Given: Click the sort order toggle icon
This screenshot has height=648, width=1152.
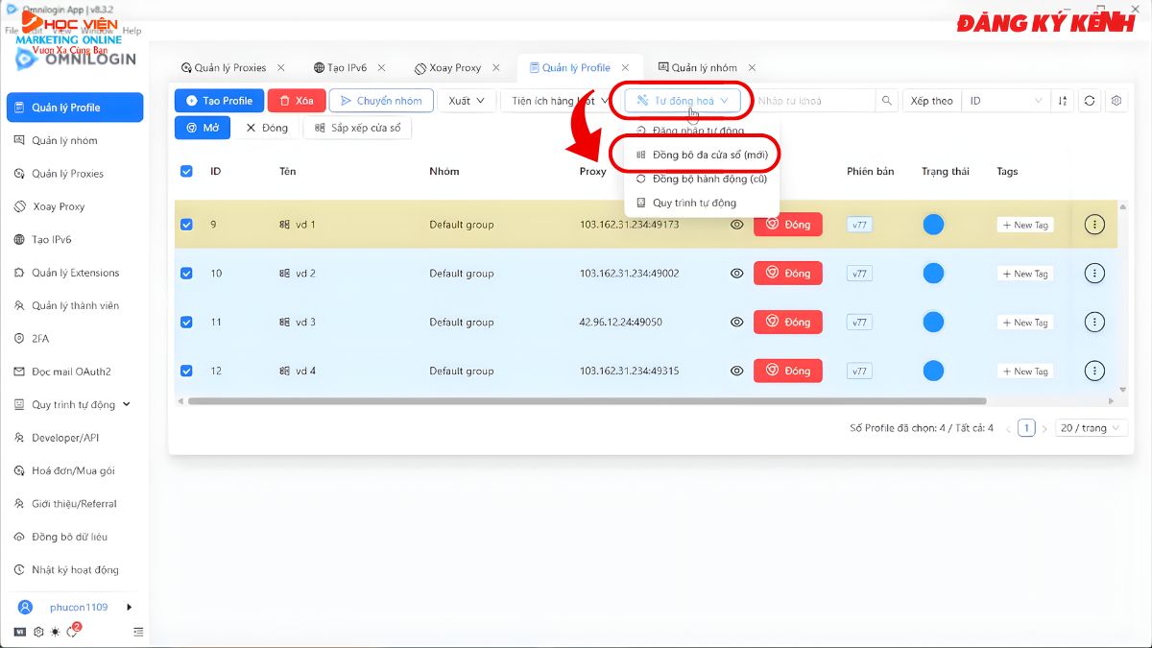Looking at the screenshot, I should tap(1062, 101).
